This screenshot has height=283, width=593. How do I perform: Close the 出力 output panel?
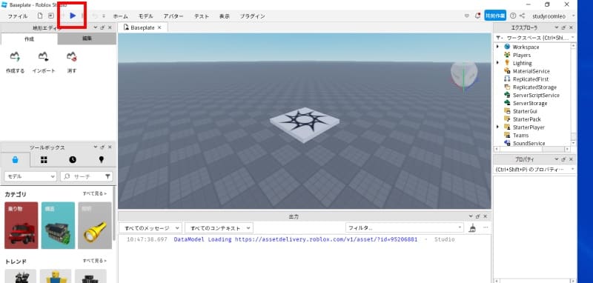(486, 216)
